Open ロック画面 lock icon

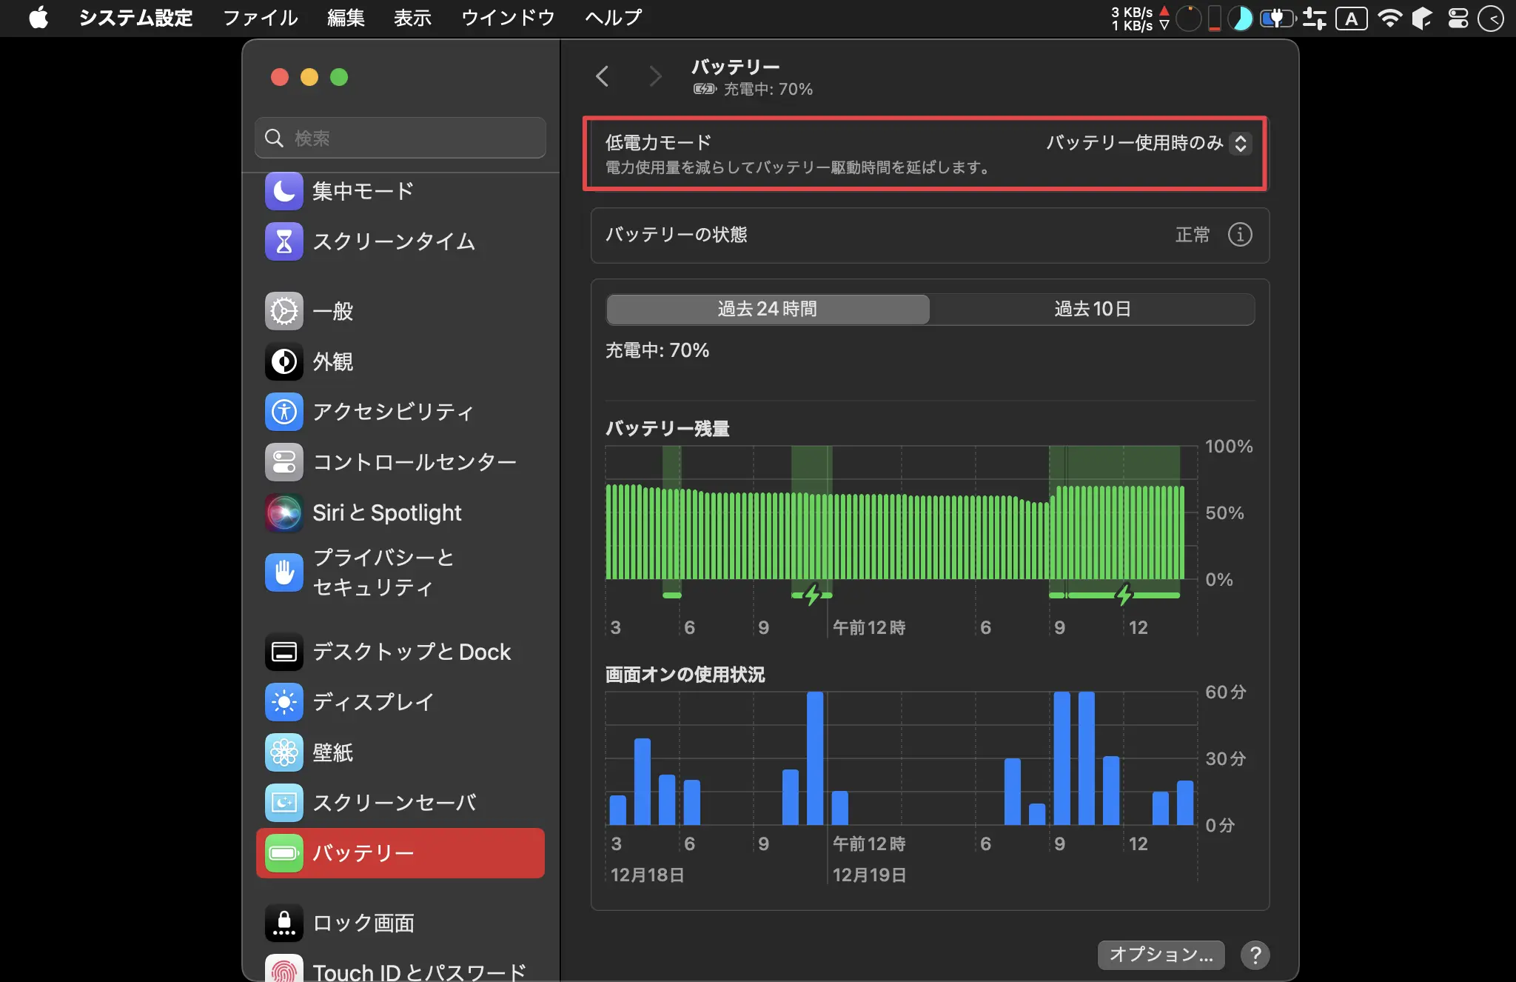coord(284,923)
